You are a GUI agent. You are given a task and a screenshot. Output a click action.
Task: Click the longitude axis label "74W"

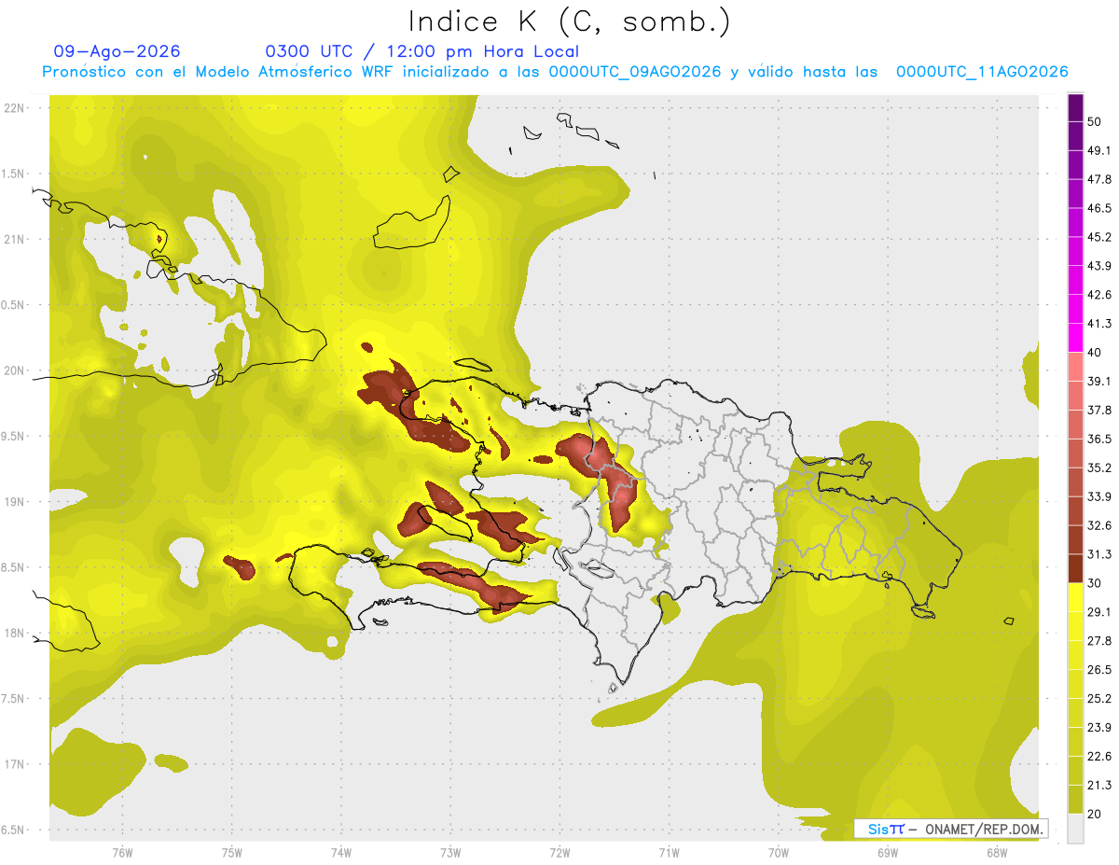340,852
